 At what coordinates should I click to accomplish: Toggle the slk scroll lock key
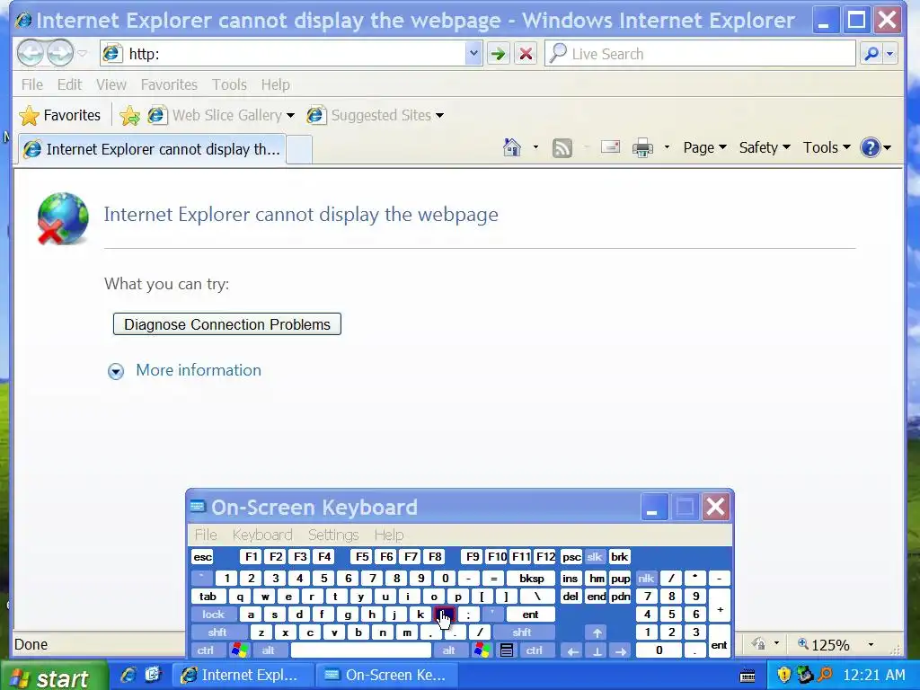[x=595, y=557]
